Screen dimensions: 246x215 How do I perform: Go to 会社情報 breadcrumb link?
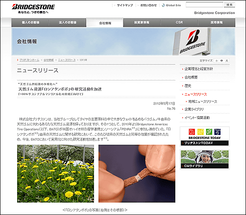pos(49,60)
